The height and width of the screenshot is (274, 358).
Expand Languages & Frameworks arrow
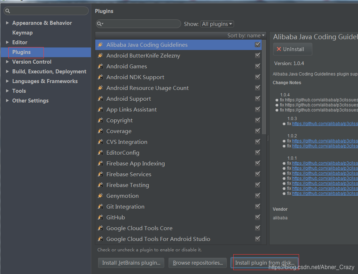tap(7, 81)
